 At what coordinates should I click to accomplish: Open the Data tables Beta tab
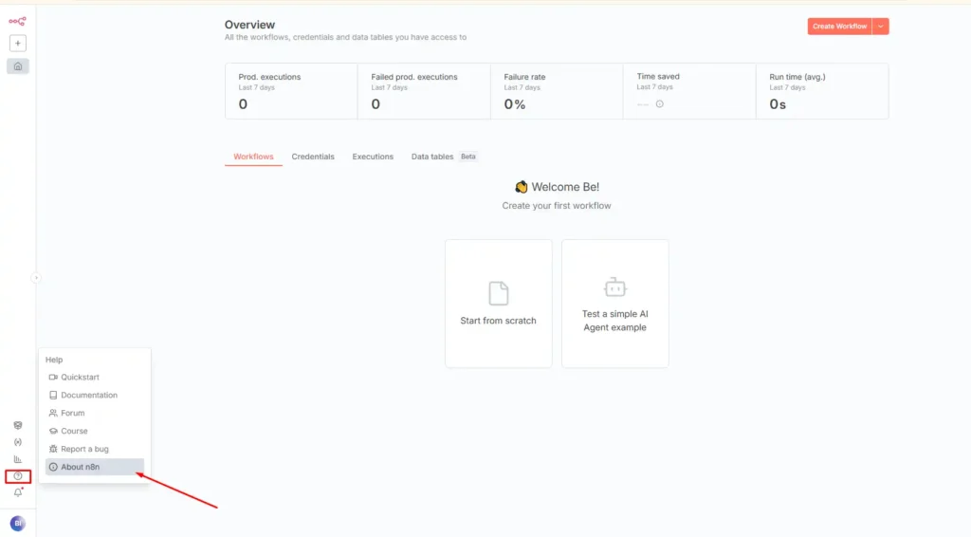pyautogui.click(x=443, y=157)
